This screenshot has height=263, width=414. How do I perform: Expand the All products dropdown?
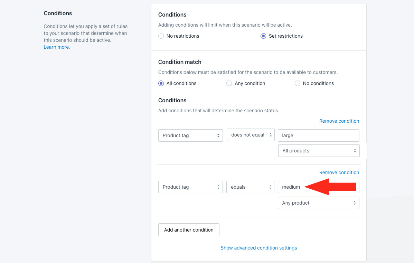coord(318,151)
